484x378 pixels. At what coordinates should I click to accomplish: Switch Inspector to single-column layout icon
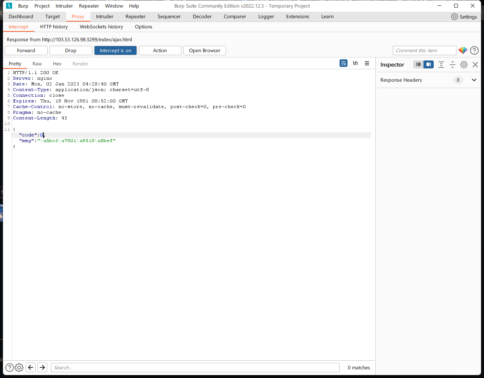pyautogui.click(x=418, y=65)
